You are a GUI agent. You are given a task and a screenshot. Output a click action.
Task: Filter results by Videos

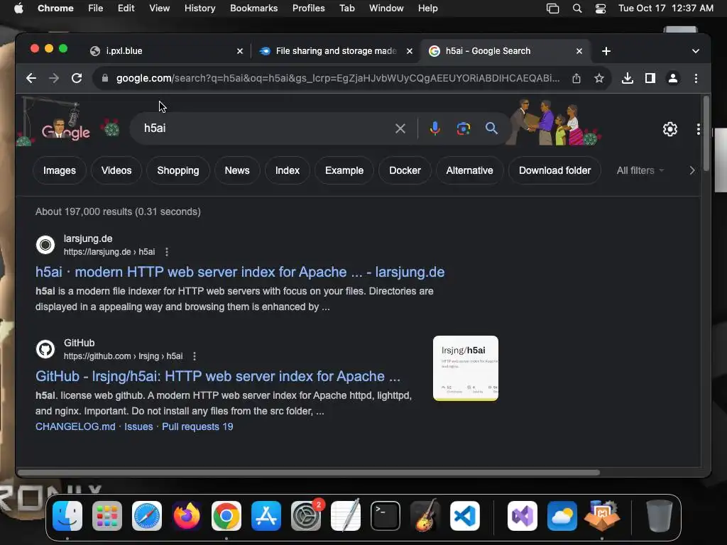click(x=116, y=170)
